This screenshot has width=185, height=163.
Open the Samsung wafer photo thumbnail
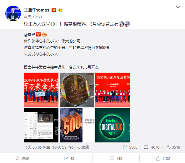77,90
